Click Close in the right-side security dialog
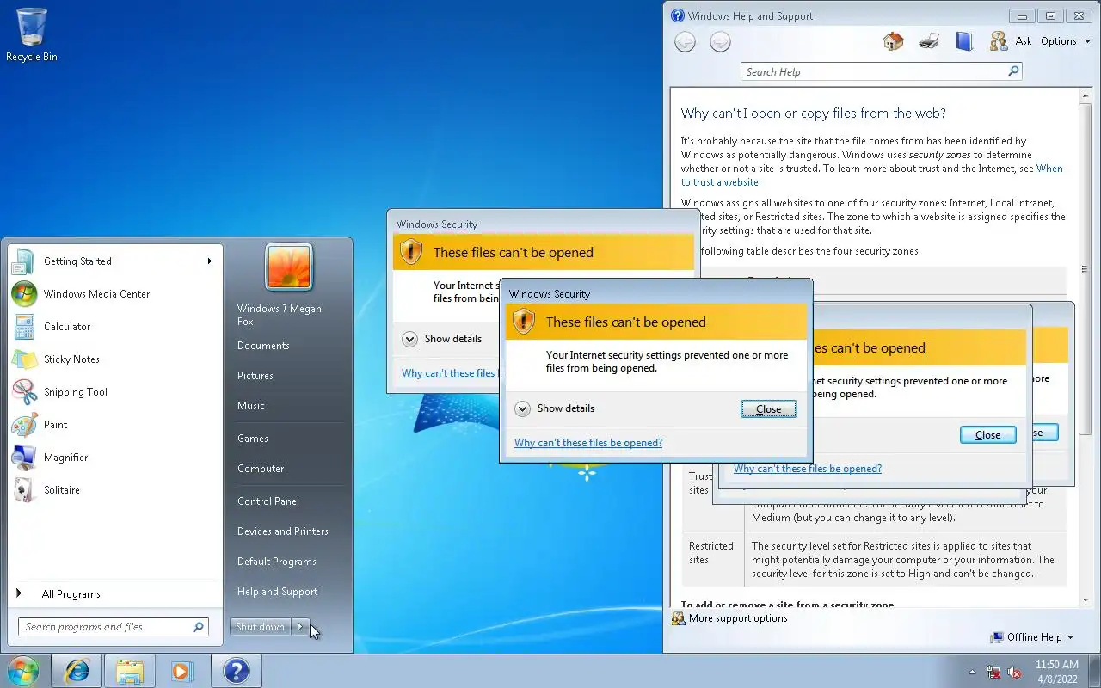Image resolution: width=1101 pixels, height=688 pixels. (988, 435)
